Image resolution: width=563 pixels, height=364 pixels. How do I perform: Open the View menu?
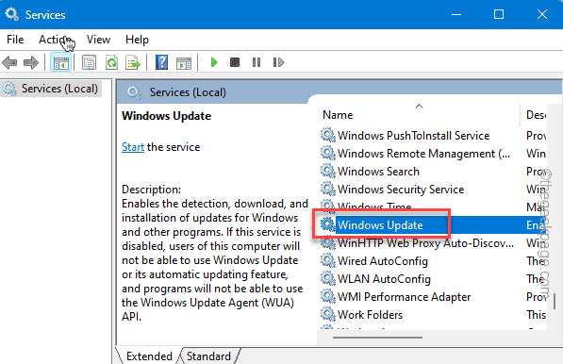pyautogui.click(x=98, y=40)
